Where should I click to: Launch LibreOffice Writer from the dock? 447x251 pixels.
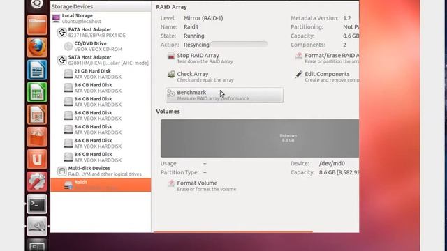click(x=37, y=70)
